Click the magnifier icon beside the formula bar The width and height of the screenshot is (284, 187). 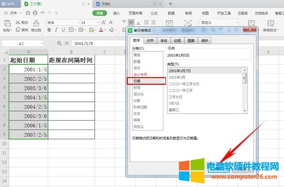click(59, 43)
